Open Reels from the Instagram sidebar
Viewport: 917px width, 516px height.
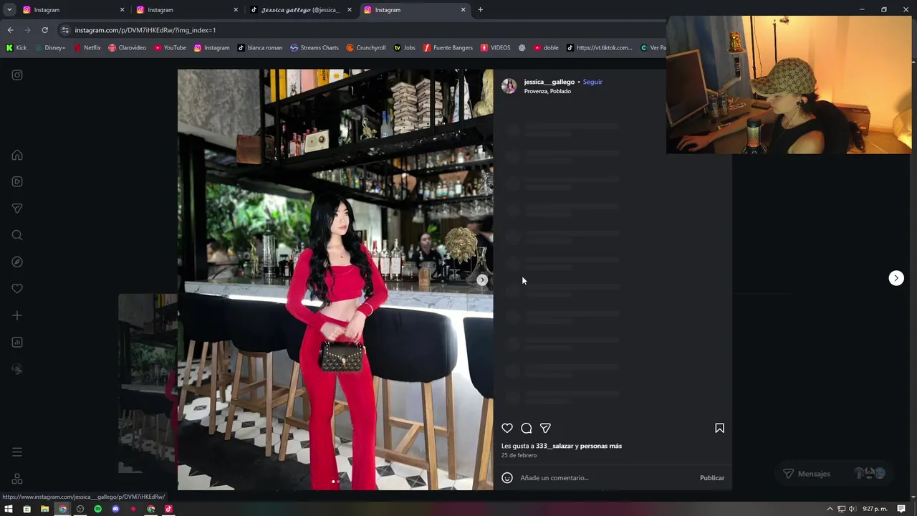point(17,182)
